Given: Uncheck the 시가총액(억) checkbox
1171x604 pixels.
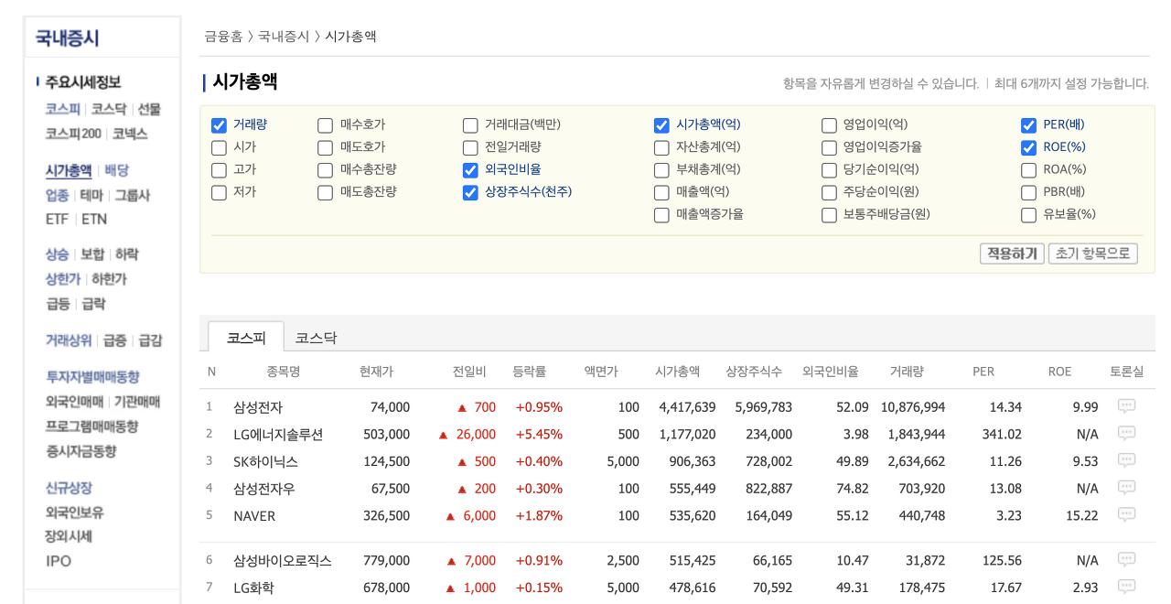Looking at the screenshot, I should 661,125.
